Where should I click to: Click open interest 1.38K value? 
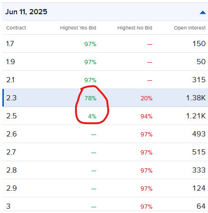tap(196, 98)
